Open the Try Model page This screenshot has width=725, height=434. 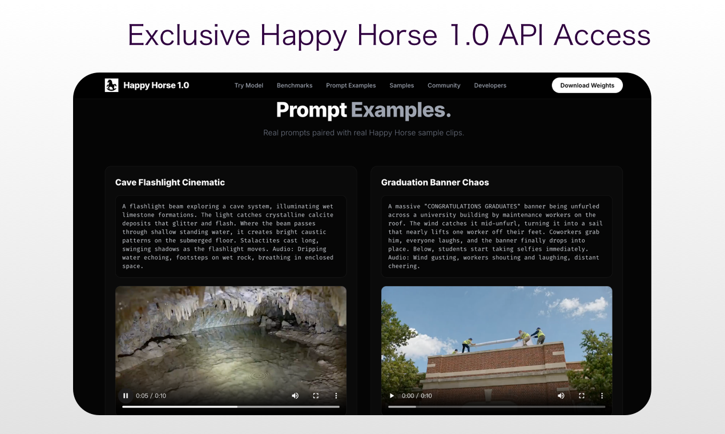tap(249, 85)
